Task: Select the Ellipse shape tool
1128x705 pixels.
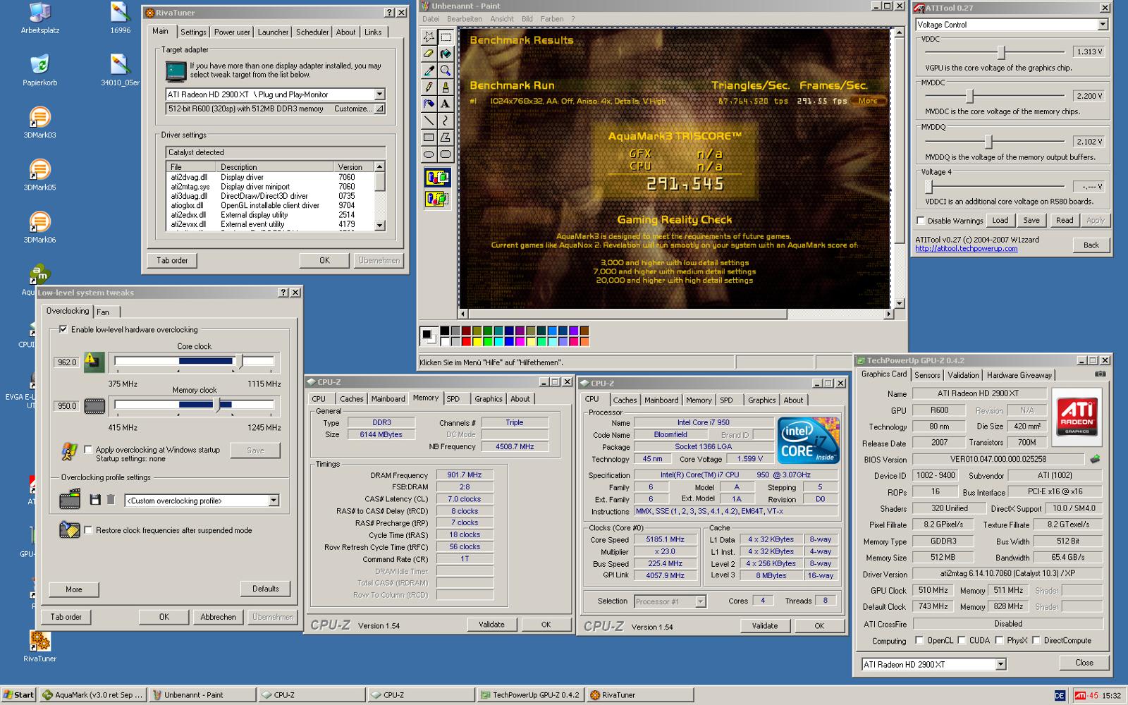Action: point(429,155)
